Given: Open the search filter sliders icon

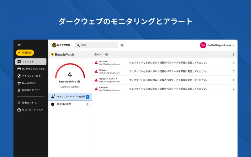Looking at the screenshot, I should click(x=122, y=45).
